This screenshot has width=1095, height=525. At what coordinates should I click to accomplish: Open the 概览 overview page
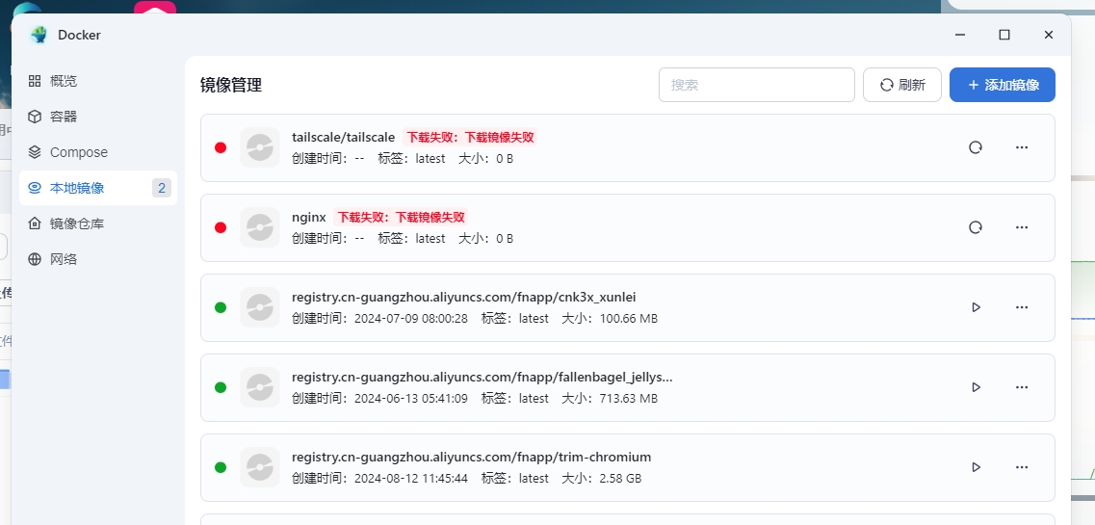[98, 81]
